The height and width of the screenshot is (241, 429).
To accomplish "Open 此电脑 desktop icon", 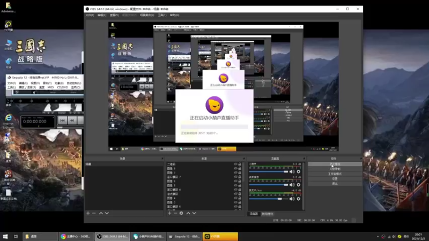I will click(8, 45).
